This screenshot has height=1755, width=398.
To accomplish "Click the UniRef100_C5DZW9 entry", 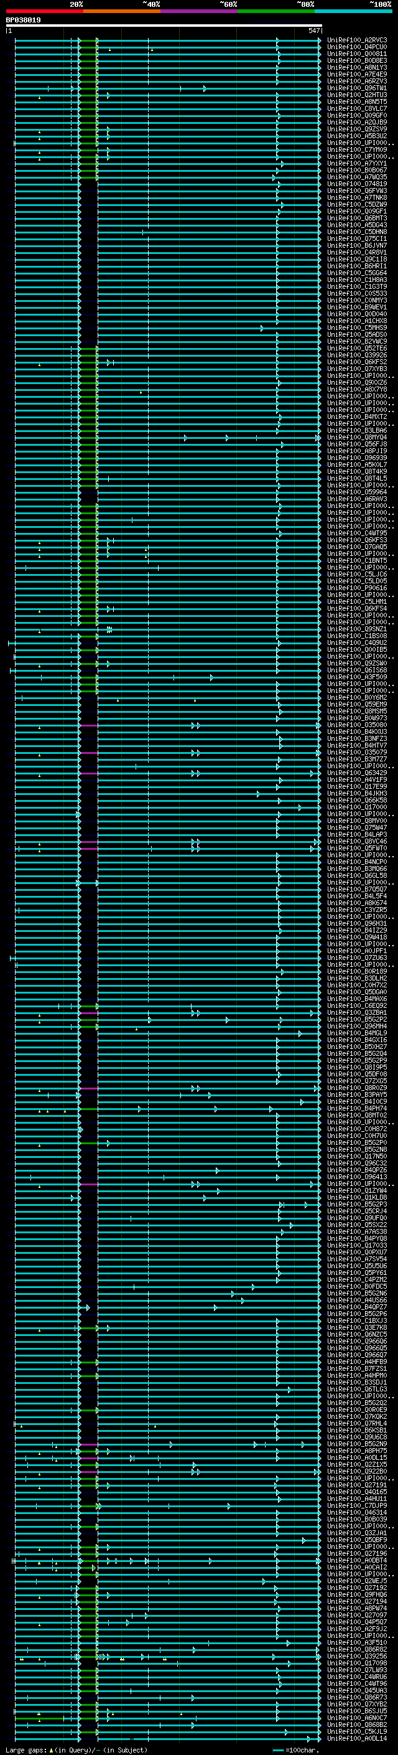I will coord(356,204).
